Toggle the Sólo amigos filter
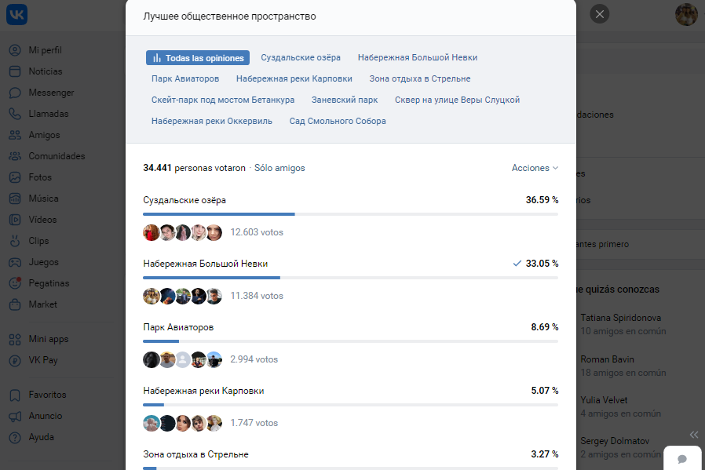 279,168
